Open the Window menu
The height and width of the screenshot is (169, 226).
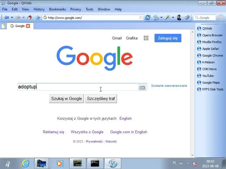pos(104,9)
